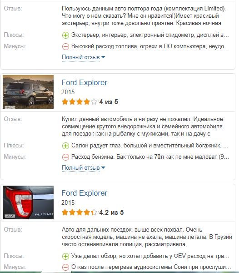Click dropdown arrow next to second Полный отзыв
239x273 pixels.
pyautogui.click(x=103, y=167)
